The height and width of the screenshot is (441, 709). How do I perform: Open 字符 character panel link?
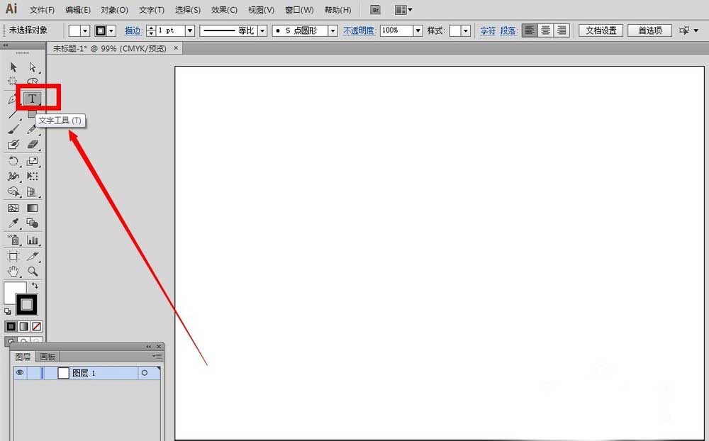(488, 30)
